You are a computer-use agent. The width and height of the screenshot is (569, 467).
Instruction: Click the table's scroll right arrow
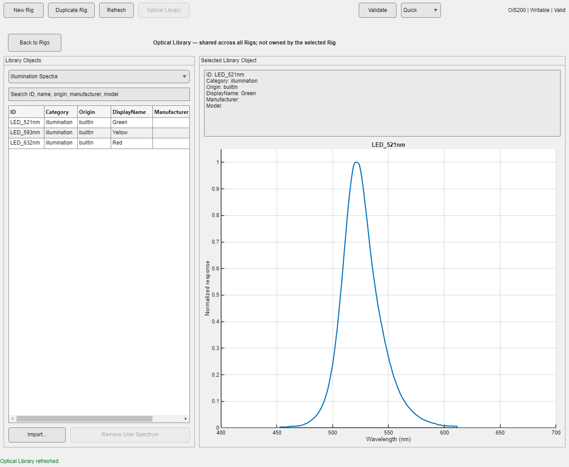[x=186, y=419]
